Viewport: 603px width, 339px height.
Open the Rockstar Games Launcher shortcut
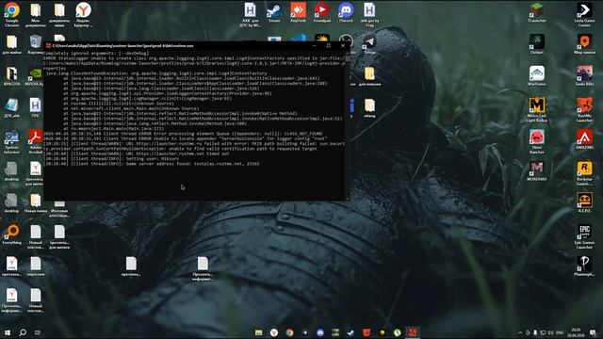click(584, 173)
